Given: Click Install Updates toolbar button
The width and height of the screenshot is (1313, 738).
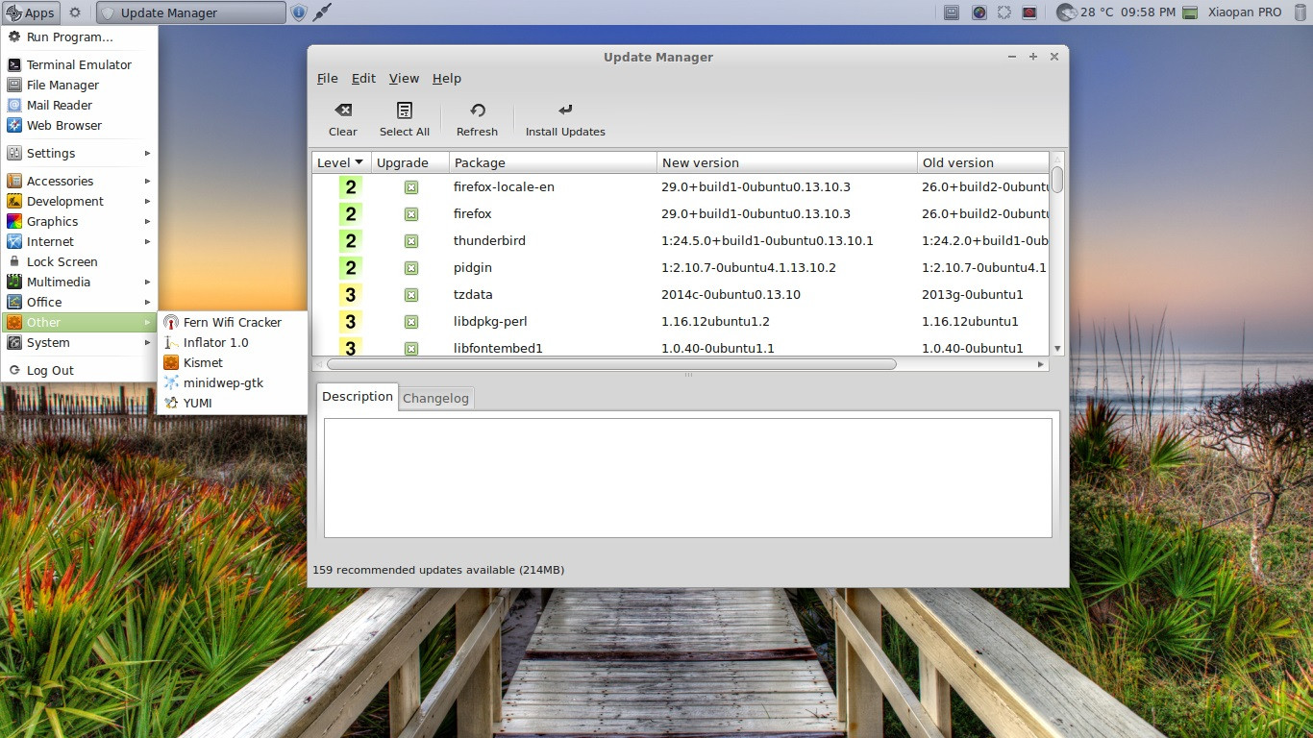Looking at the screenshot, I should (565, 120).
